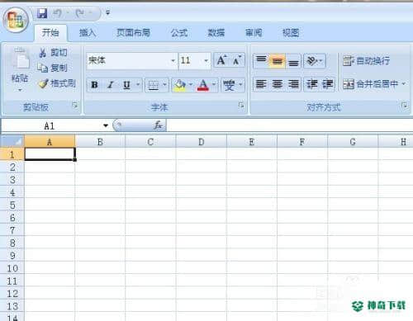413x321 pixels.
Task: Open the font size dropdown arrow
Action: [x=206, y=60]
